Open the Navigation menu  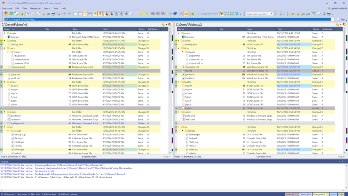(x=35, y=8)
